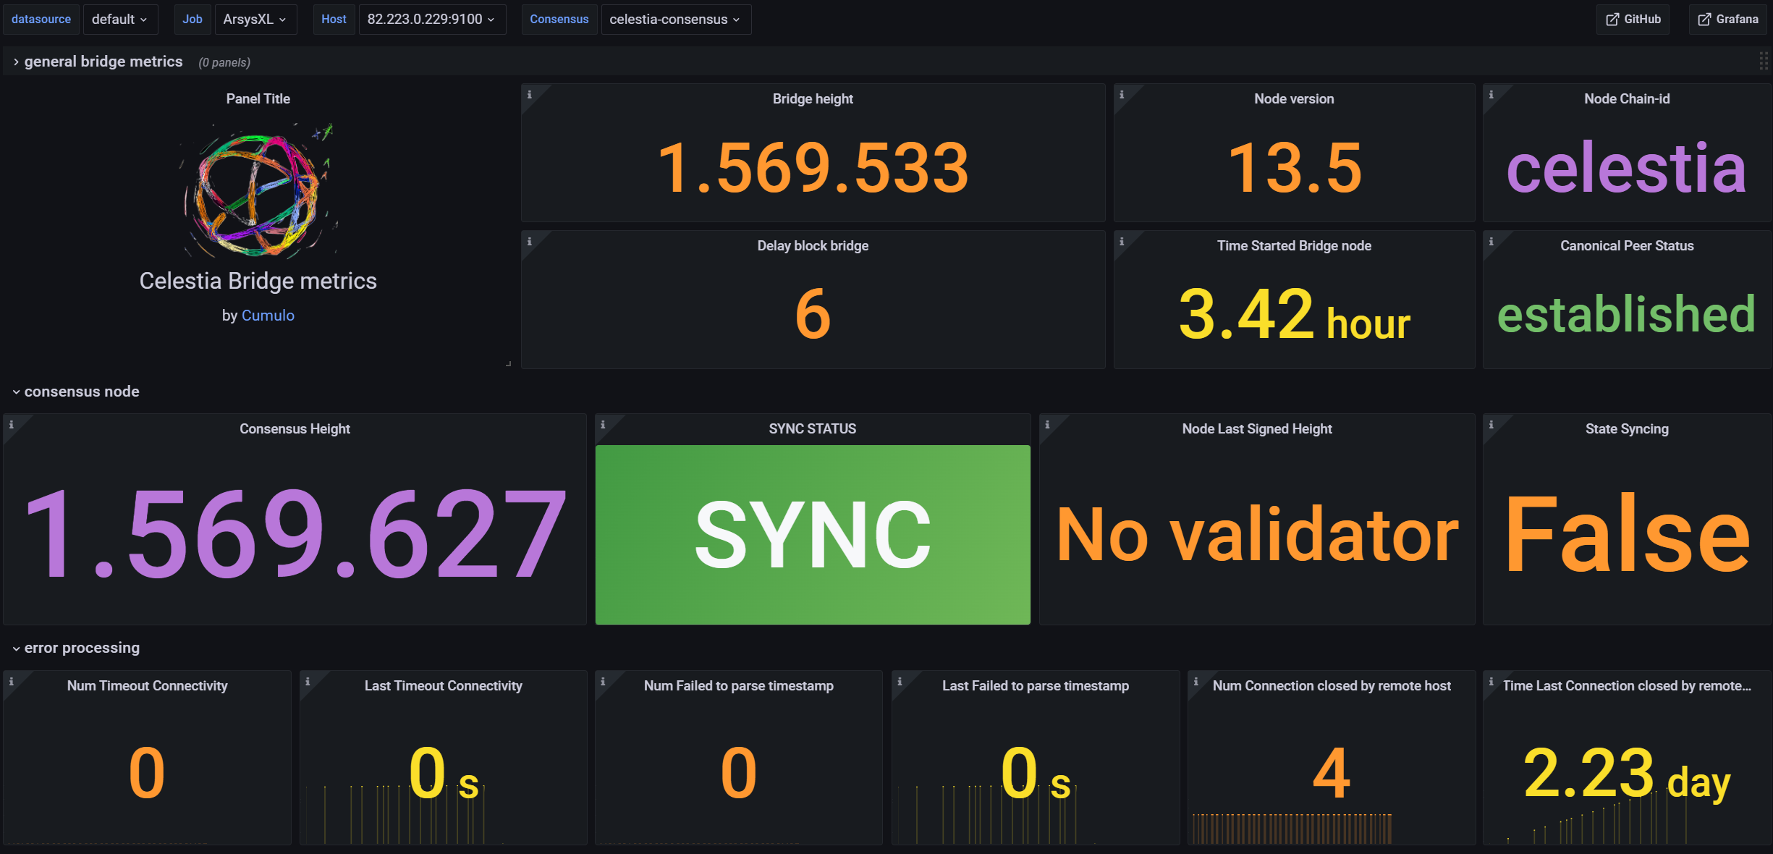Viewport: 1773px width, 854px height.
Task: Click info icon on Canonical Peer Status panel
Action: [1491, 242]
